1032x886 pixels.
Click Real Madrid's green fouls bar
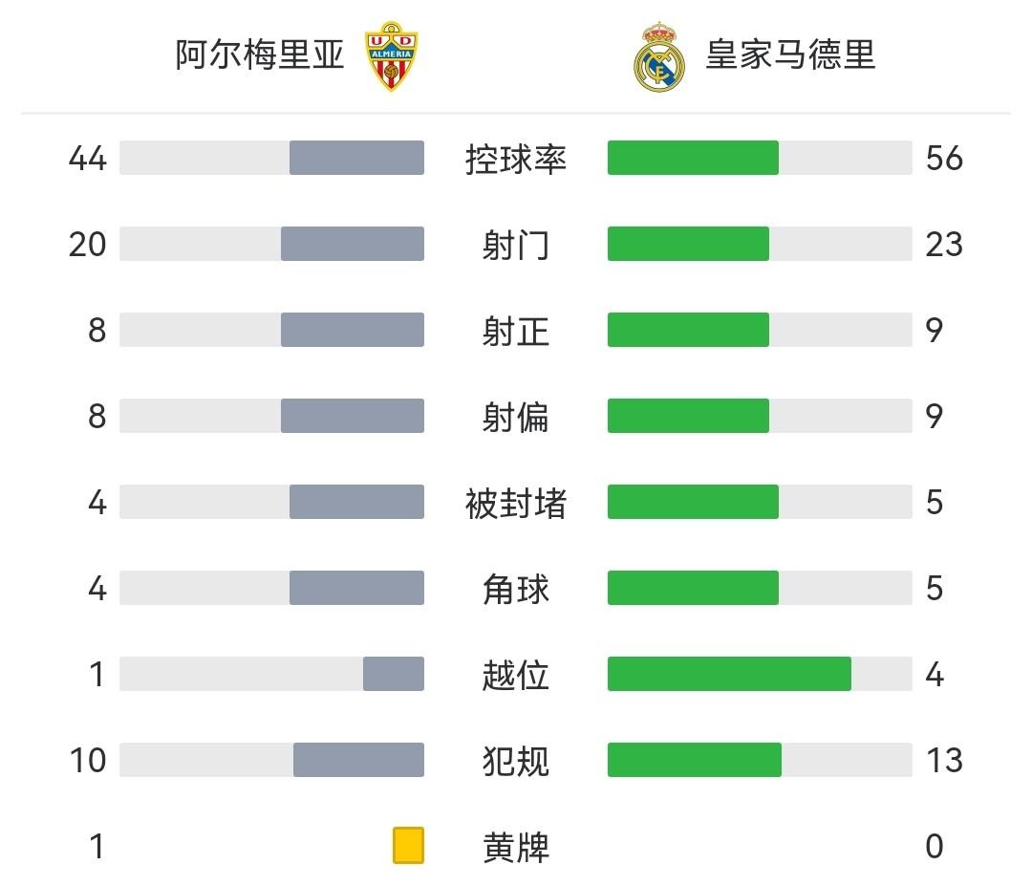695,760
